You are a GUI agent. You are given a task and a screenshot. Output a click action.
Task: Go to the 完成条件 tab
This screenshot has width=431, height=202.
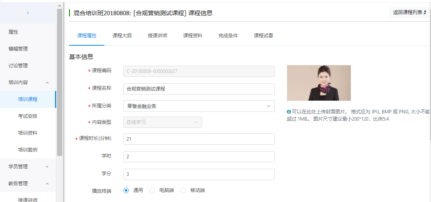click(228, 35)
